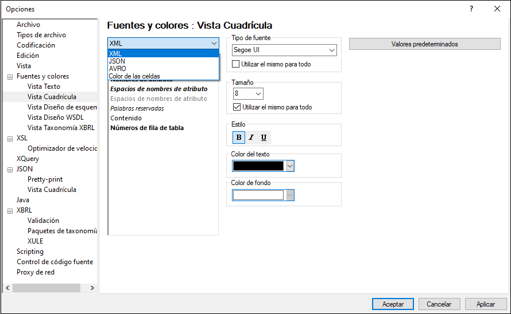This screenshot has width=511, height=314.
Task: Select 'Contenido' list entry
Action: click(126, 118)
